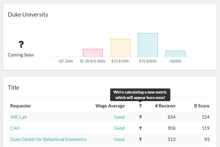Click the R Score value 119
220x147 pixels.
point(206,128)
